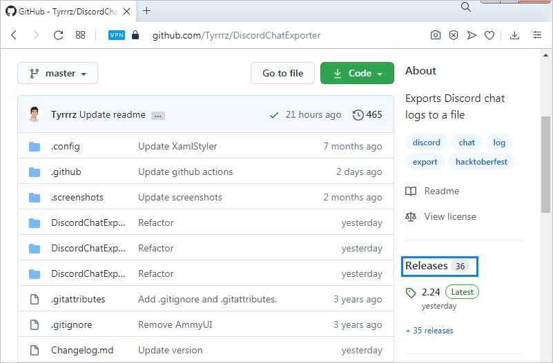The width and height of the screenshot is (553, 363).
Task: Open the speed dial grid icon
Action: pyautogui.click(x=80, y=35)
